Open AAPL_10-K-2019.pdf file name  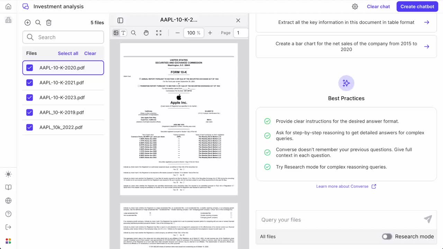pos(62,112)
